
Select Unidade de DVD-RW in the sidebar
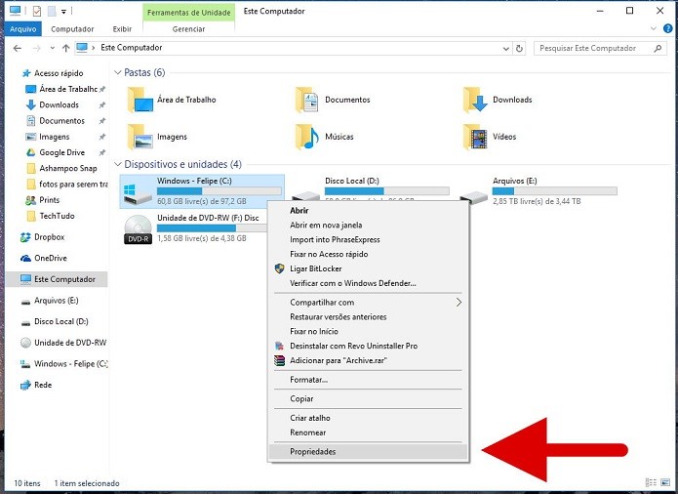tap(63, 343)
